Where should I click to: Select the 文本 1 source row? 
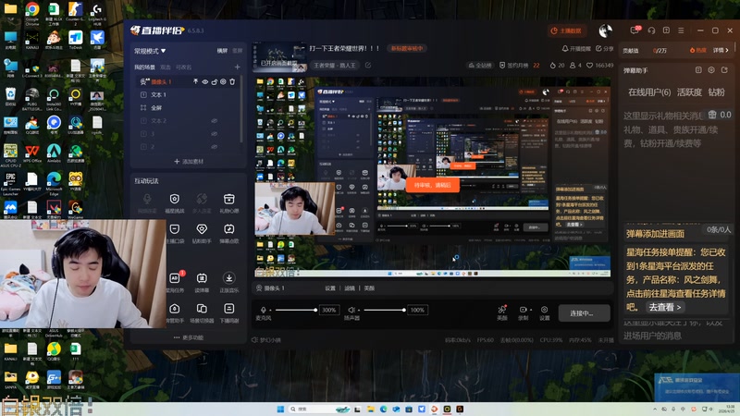click(x=189, y=95)
